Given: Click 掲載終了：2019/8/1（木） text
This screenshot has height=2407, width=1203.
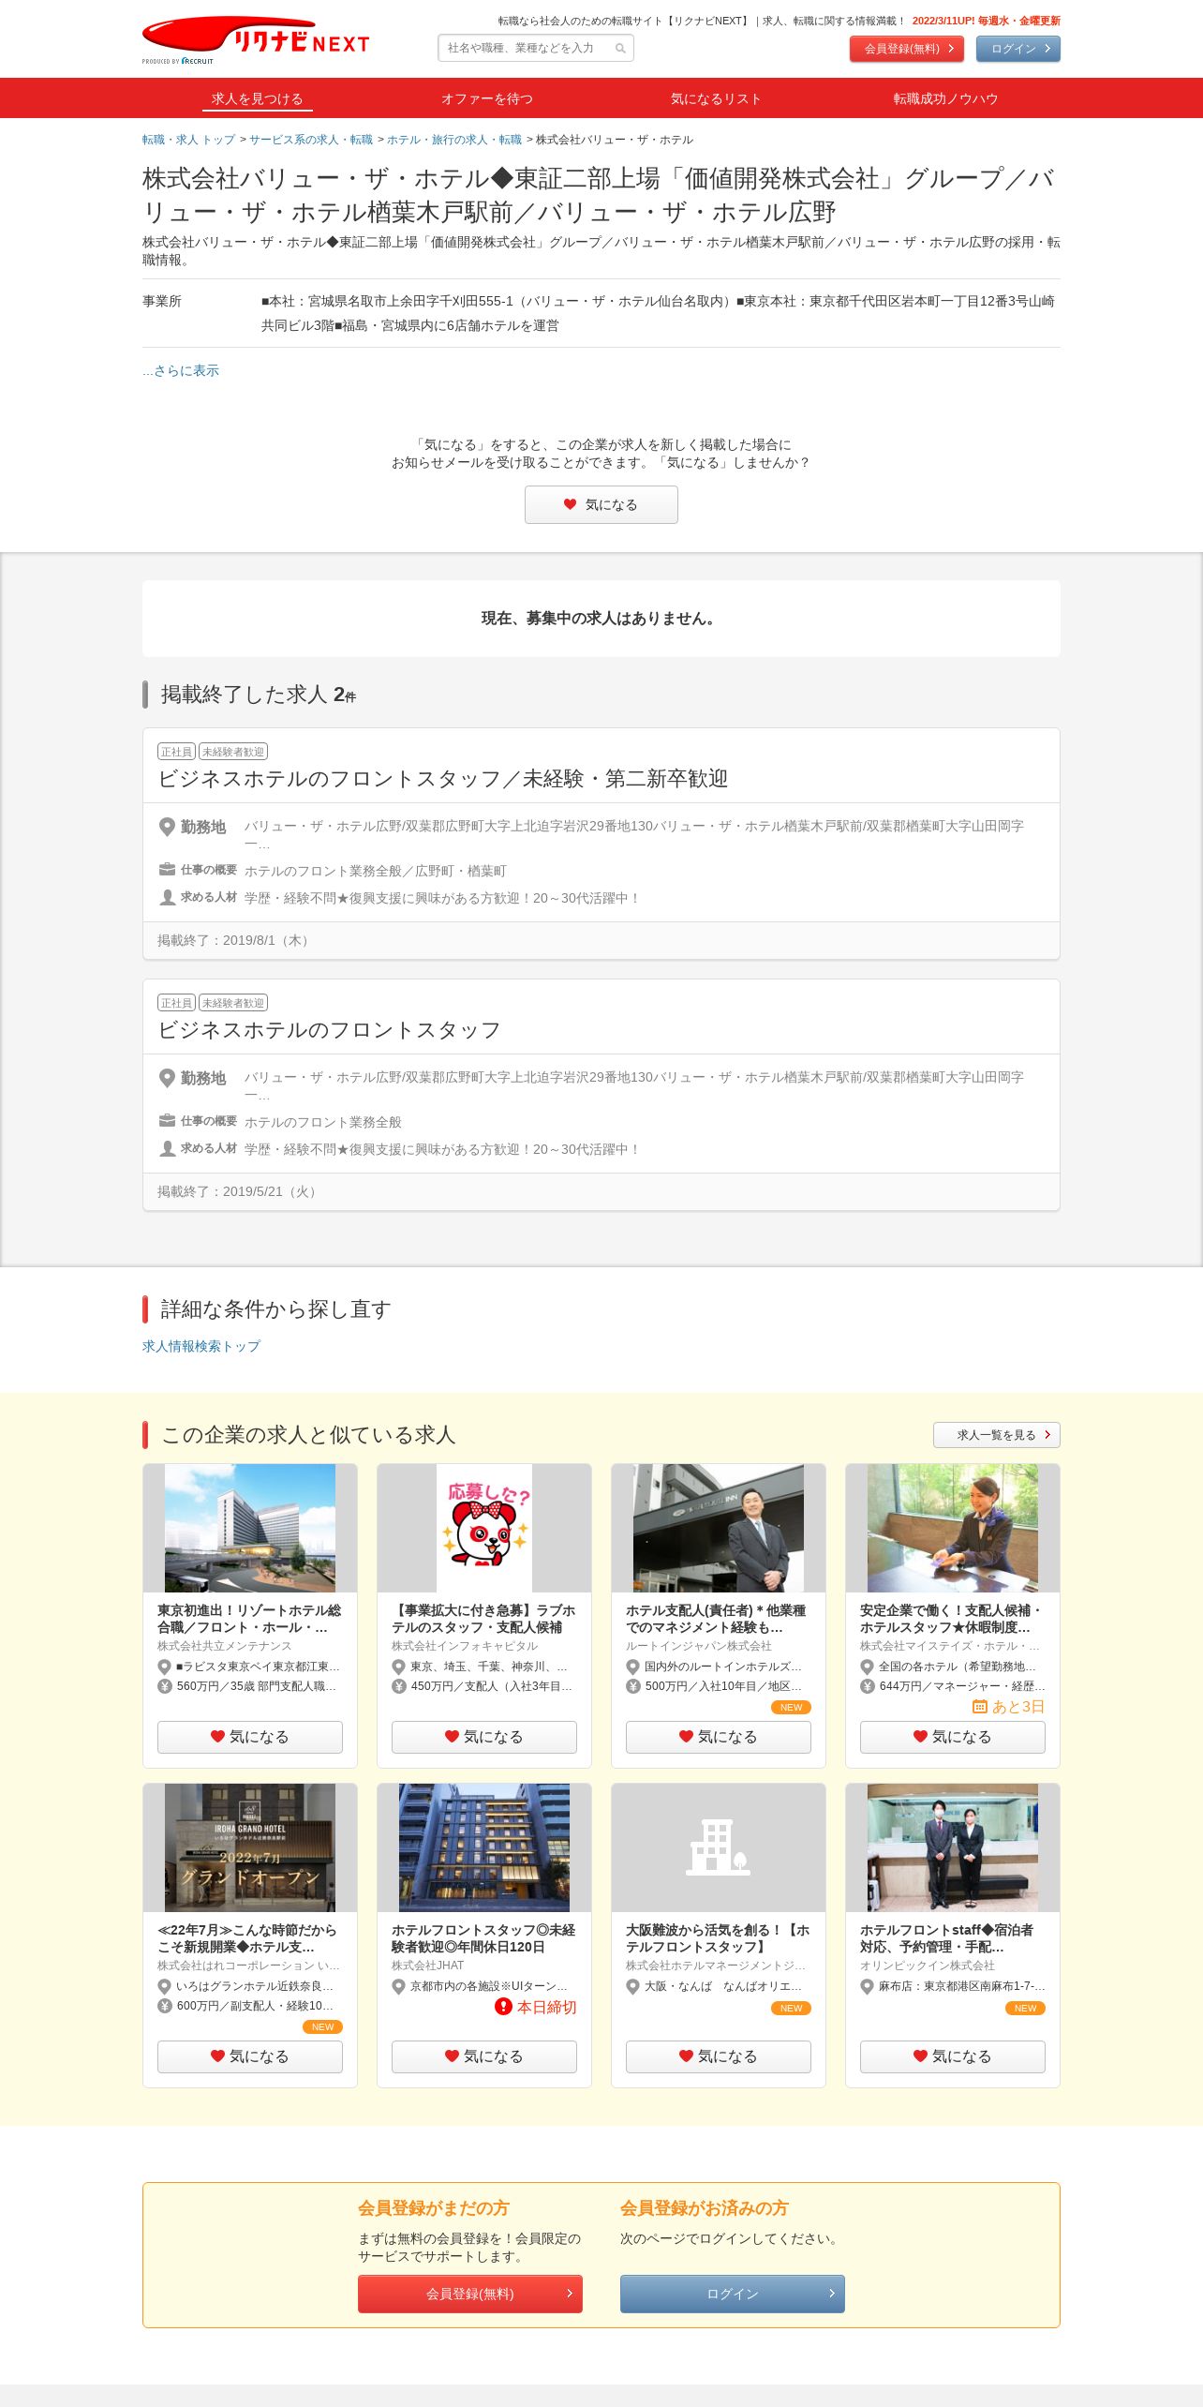Looking at the screenshot, I should click(x=235, y=940).
